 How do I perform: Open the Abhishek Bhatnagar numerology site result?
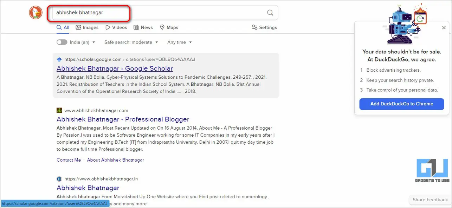click(x=88, y=188)
